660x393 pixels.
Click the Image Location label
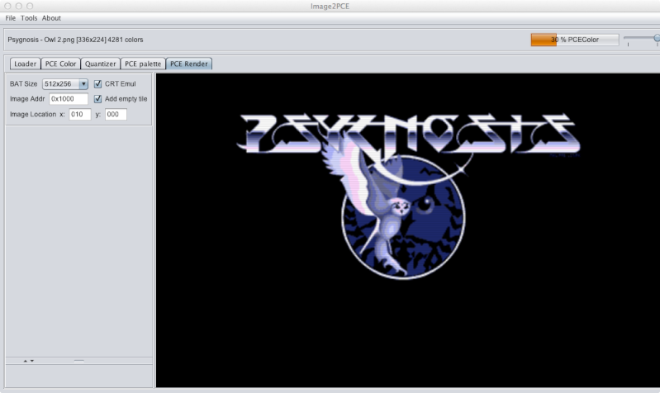(x=33, y=114)
